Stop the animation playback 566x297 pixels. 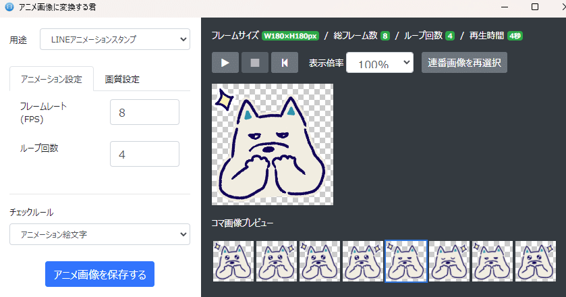255,63
